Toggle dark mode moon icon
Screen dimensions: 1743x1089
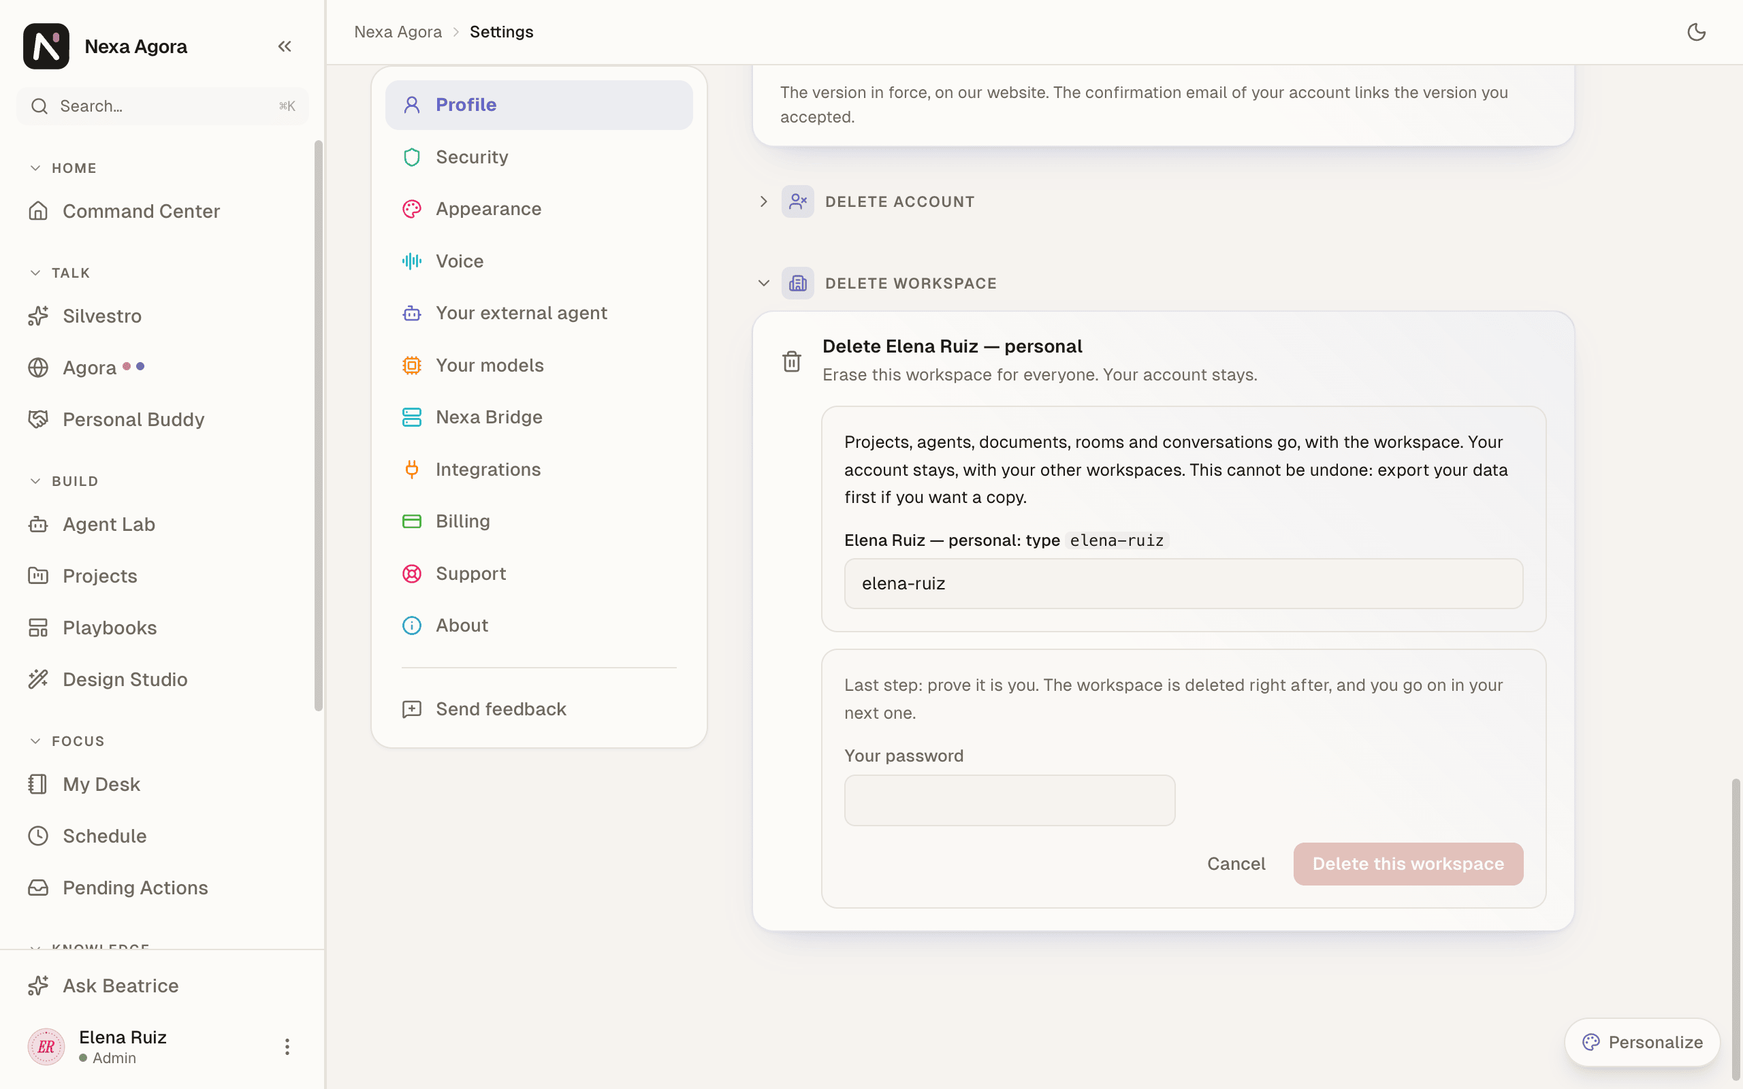coord(1696,32)
